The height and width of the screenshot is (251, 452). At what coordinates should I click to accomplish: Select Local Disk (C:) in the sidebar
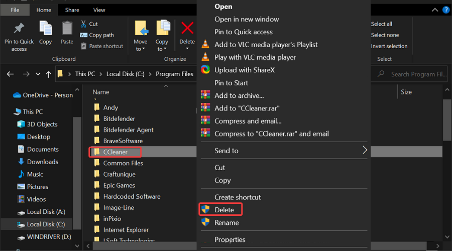pyautogui.click(x=41, y=224)
